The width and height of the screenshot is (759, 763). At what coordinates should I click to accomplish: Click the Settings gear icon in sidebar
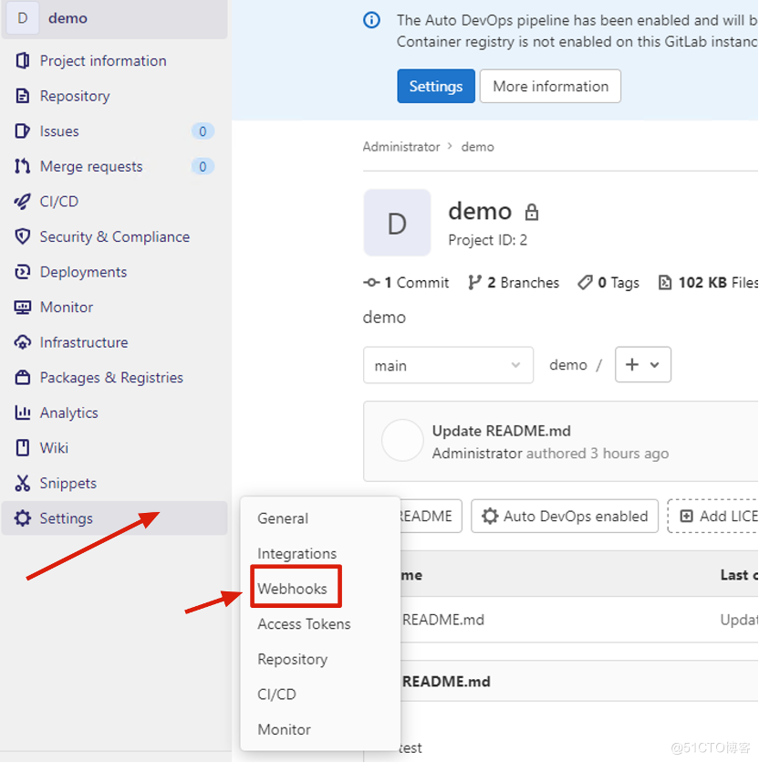tap(23, 518)
